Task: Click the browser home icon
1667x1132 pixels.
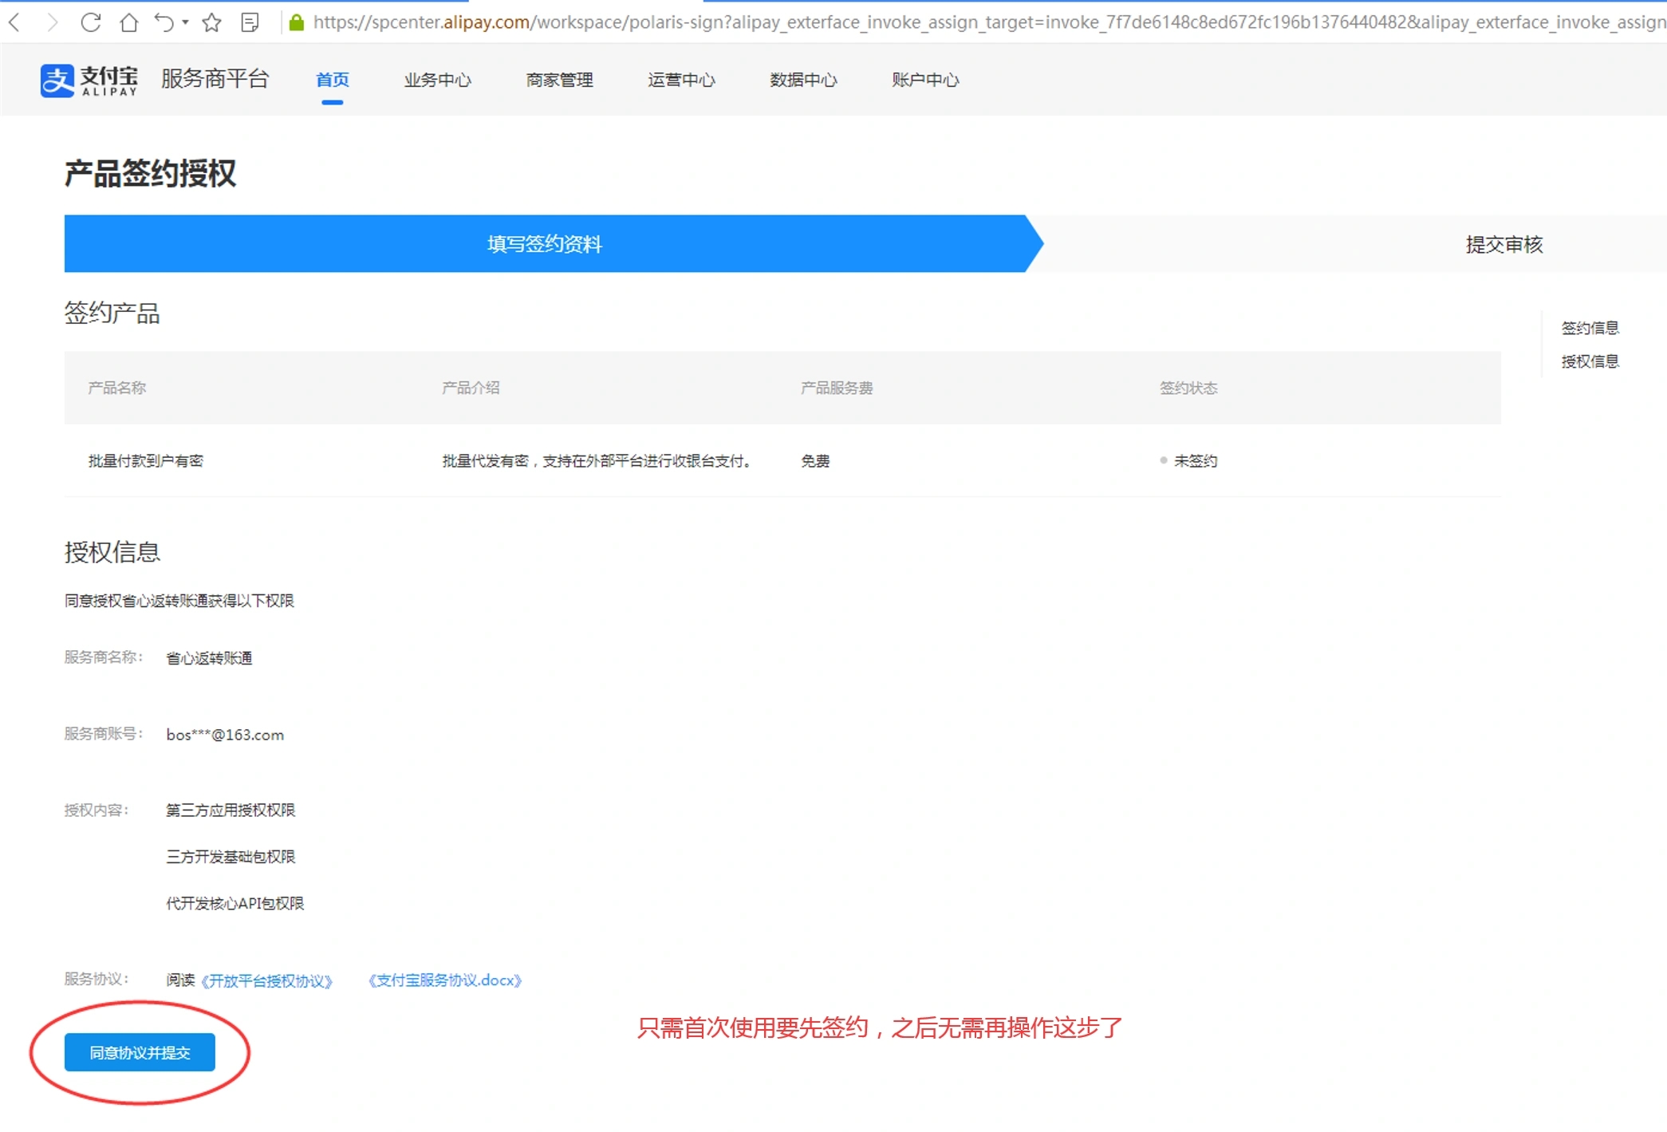Action: pos(128,22)
